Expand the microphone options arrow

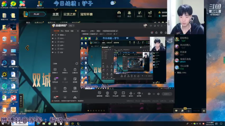[x=134, y=94]
